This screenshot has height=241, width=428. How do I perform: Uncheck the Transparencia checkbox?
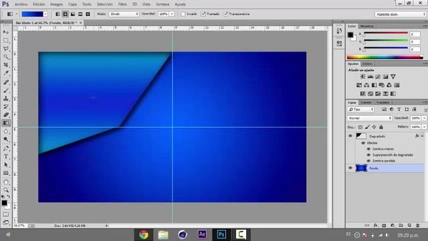coord(225,14)
